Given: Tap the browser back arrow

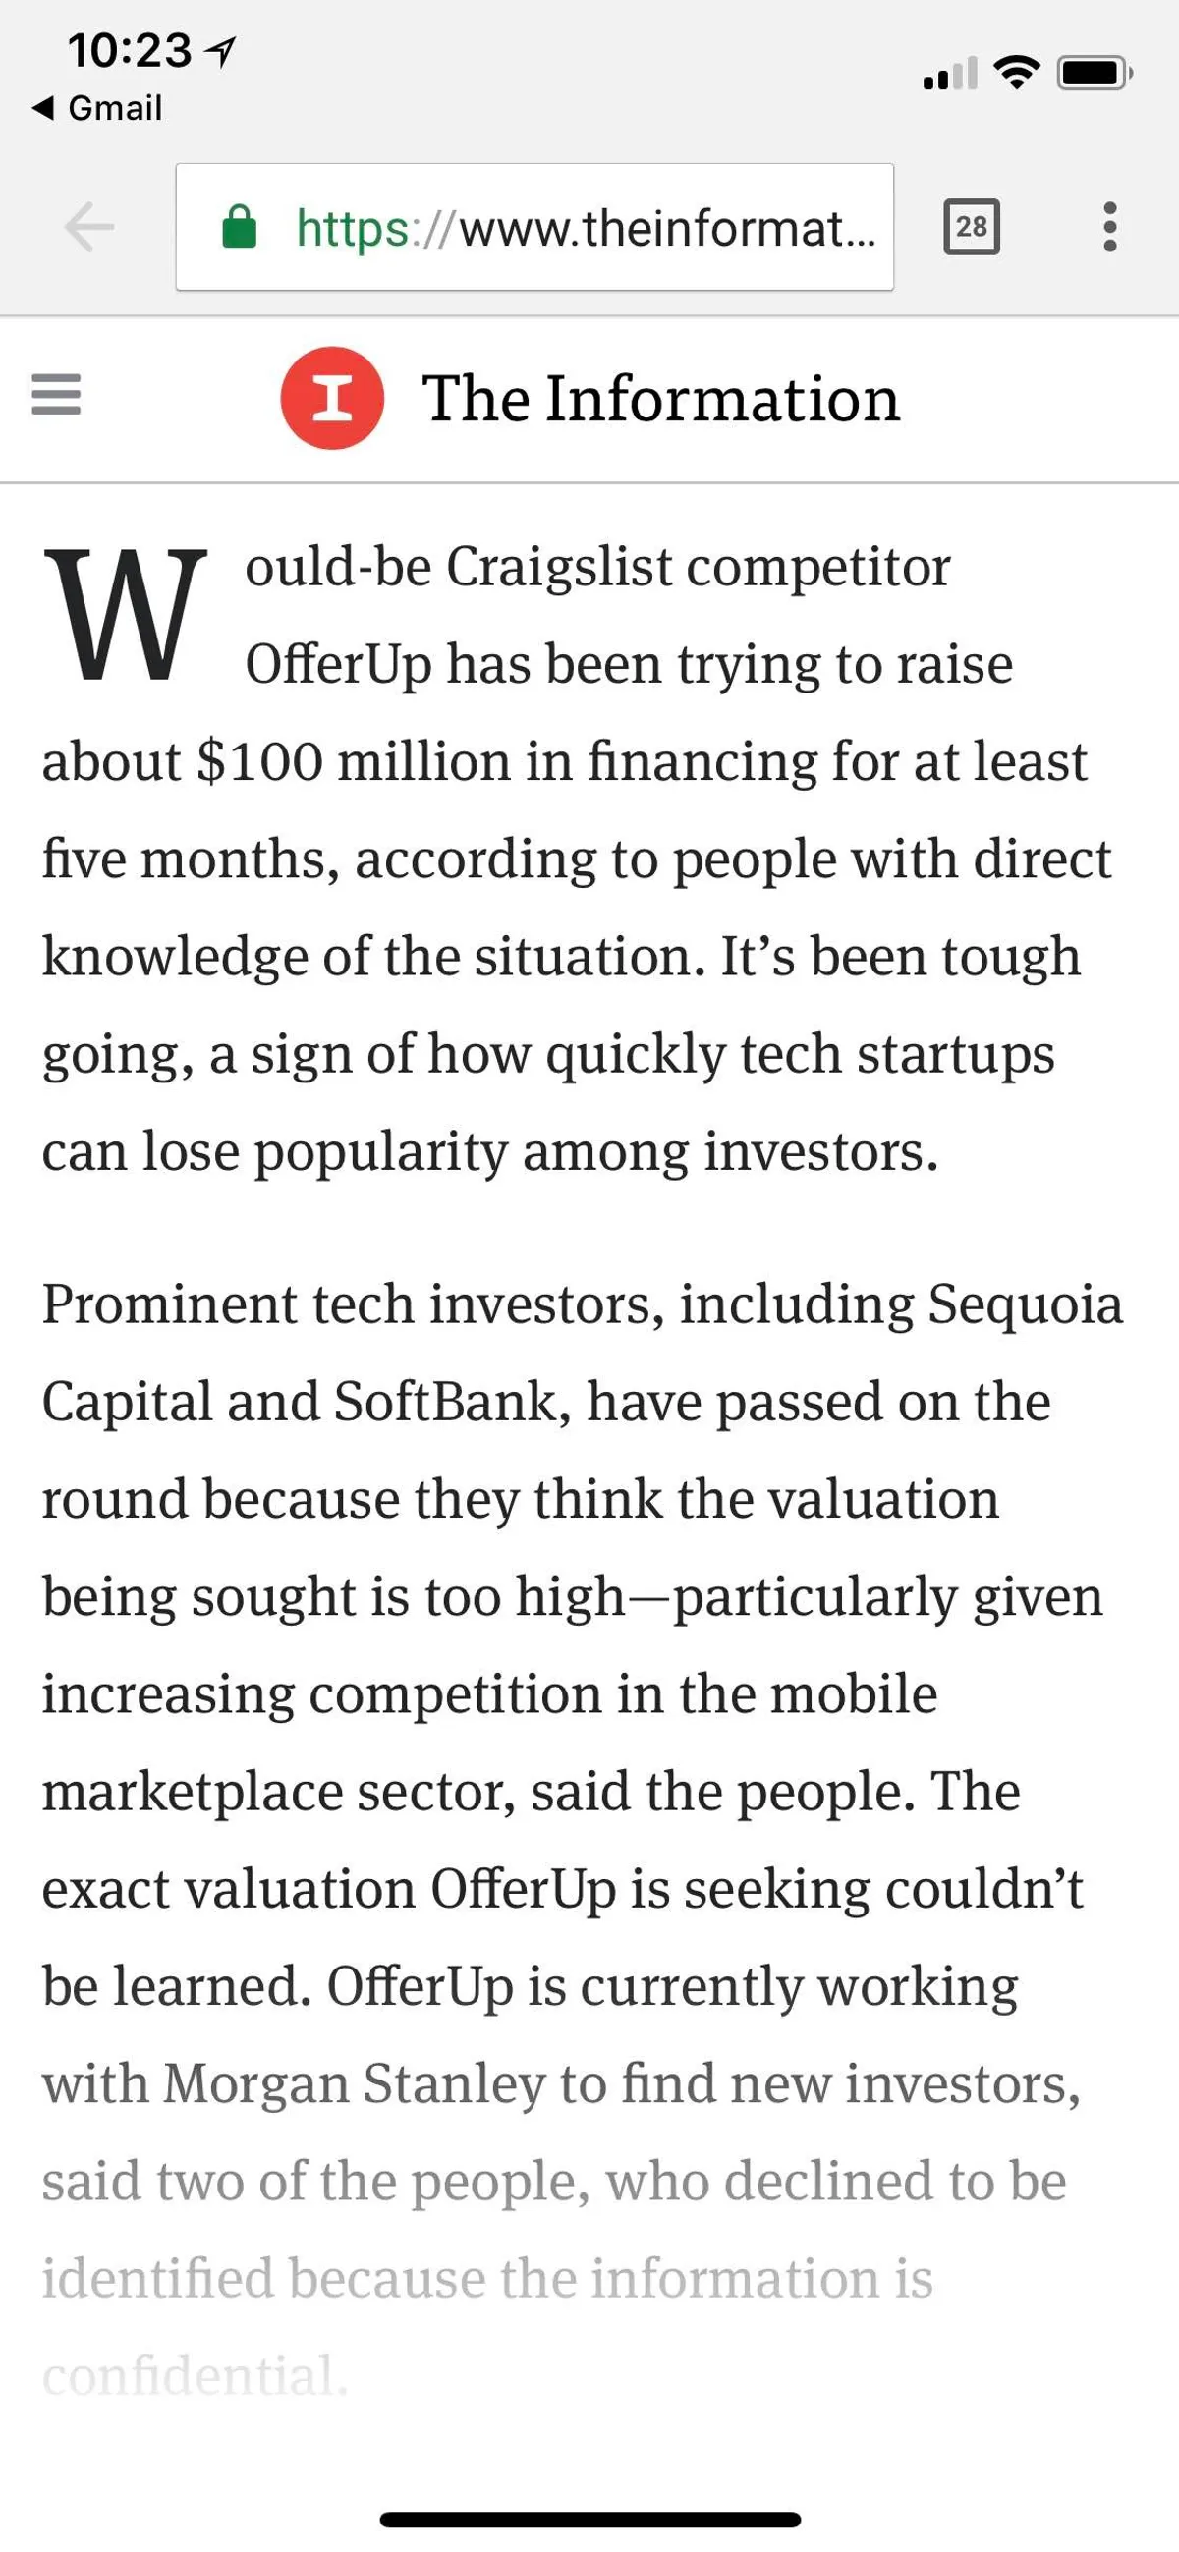Looking at the screenshot, I should tap(89, 227).
